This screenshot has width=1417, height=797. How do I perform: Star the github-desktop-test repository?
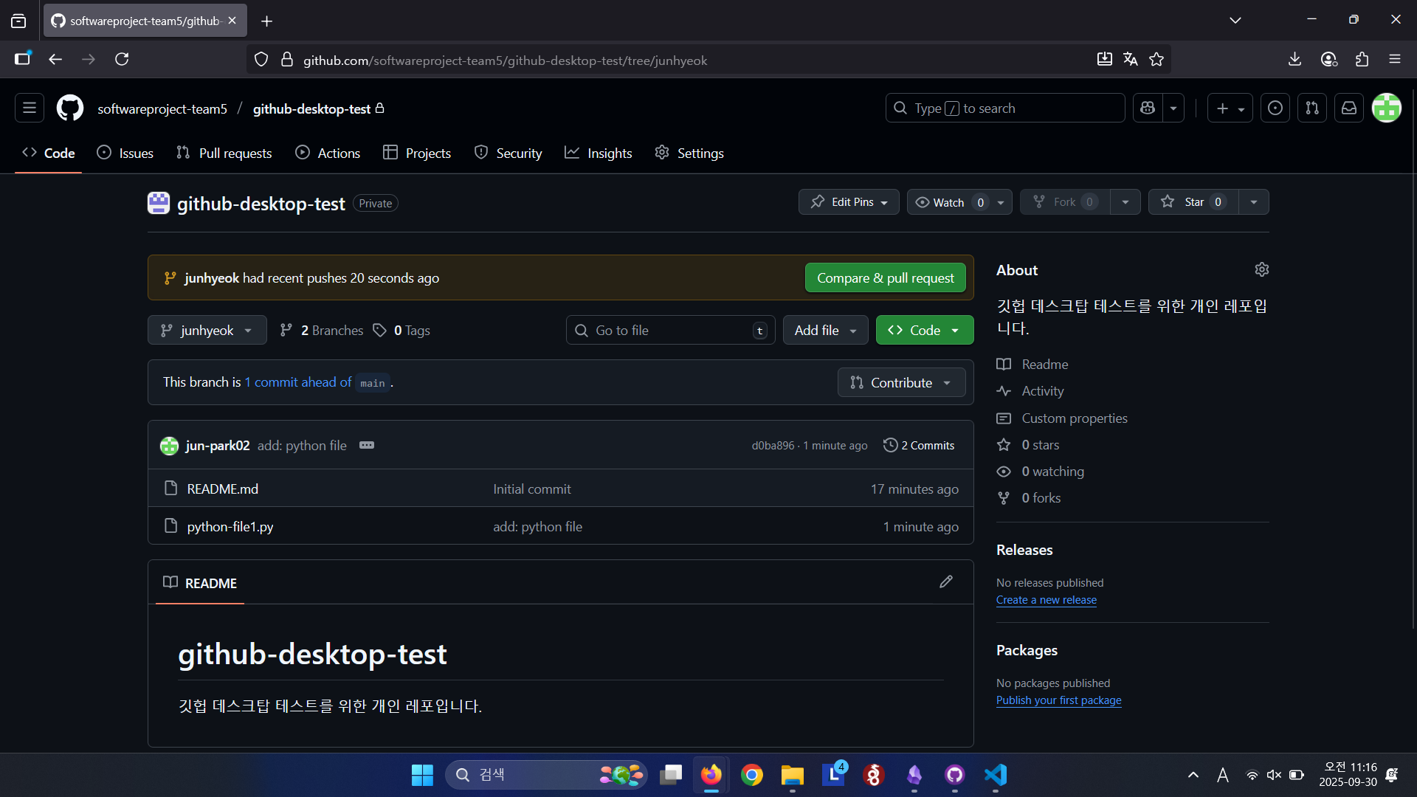(x=1193, y=202)
